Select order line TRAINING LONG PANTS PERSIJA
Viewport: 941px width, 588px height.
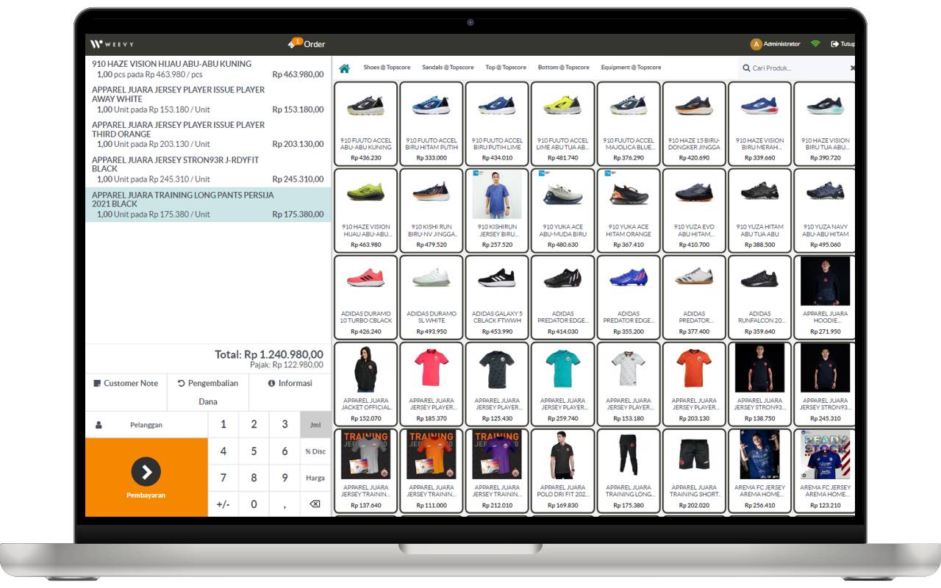click(208, 204)
